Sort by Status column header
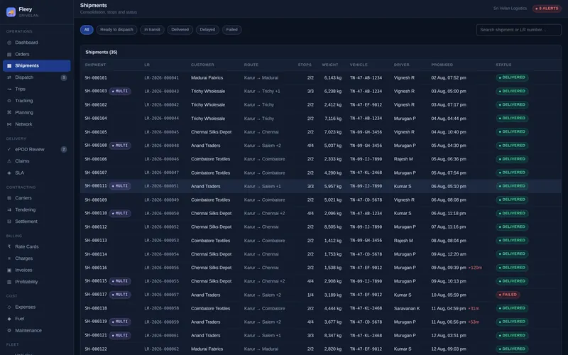568x355 pixels. (503, 65)
